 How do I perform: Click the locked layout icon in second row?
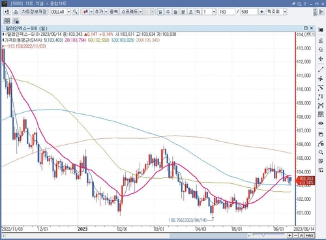[16, 21]
